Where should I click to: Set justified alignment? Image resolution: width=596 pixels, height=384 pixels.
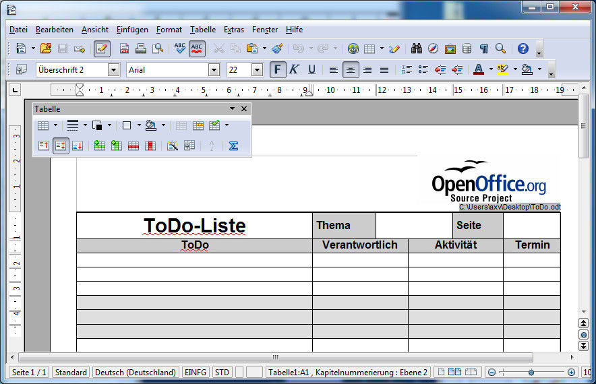pyautogui.click(x=384, y=70)
